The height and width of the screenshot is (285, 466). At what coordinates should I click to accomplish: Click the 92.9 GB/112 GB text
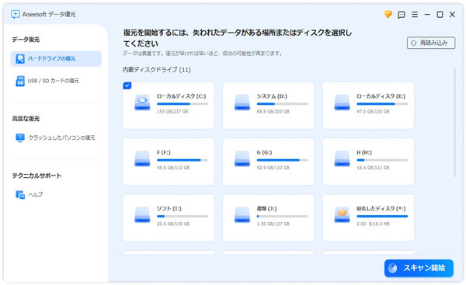pos(273,168)
